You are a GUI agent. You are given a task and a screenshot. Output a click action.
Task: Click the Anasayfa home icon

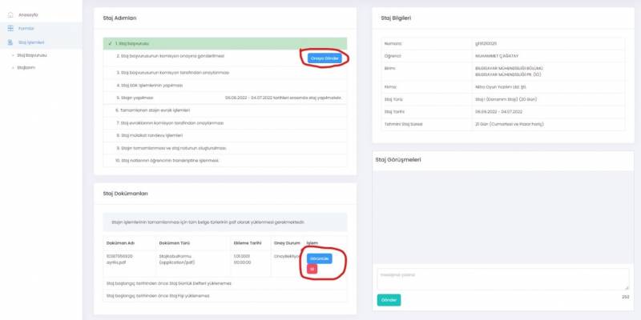(x=10, y=15)
